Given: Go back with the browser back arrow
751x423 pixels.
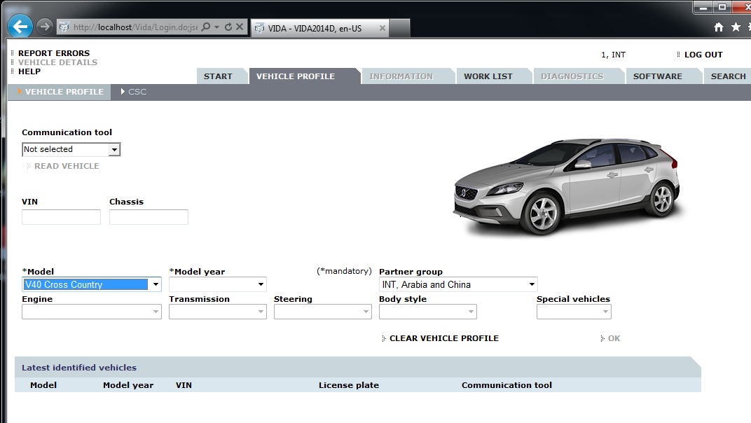Looking at the screenshot, I should click(20, 27).
